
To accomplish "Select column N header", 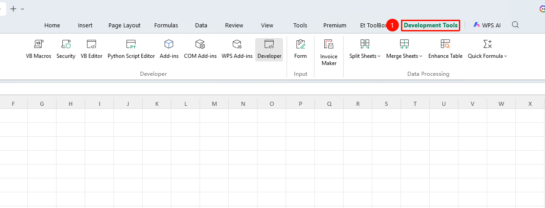I will coord(243,104).
